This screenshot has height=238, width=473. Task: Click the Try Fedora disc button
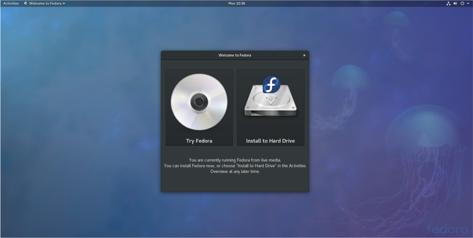coord(199,107)
